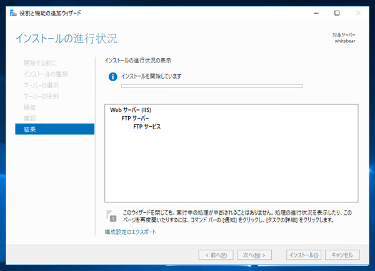The image size is (375, 271).
Task: Maximize the wizard window
Action: click(x=337, y=13)
